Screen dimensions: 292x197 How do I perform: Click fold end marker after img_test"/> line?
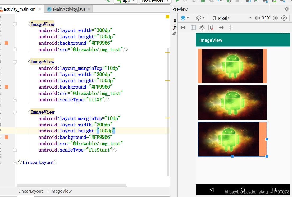click(x=15, y=49)
